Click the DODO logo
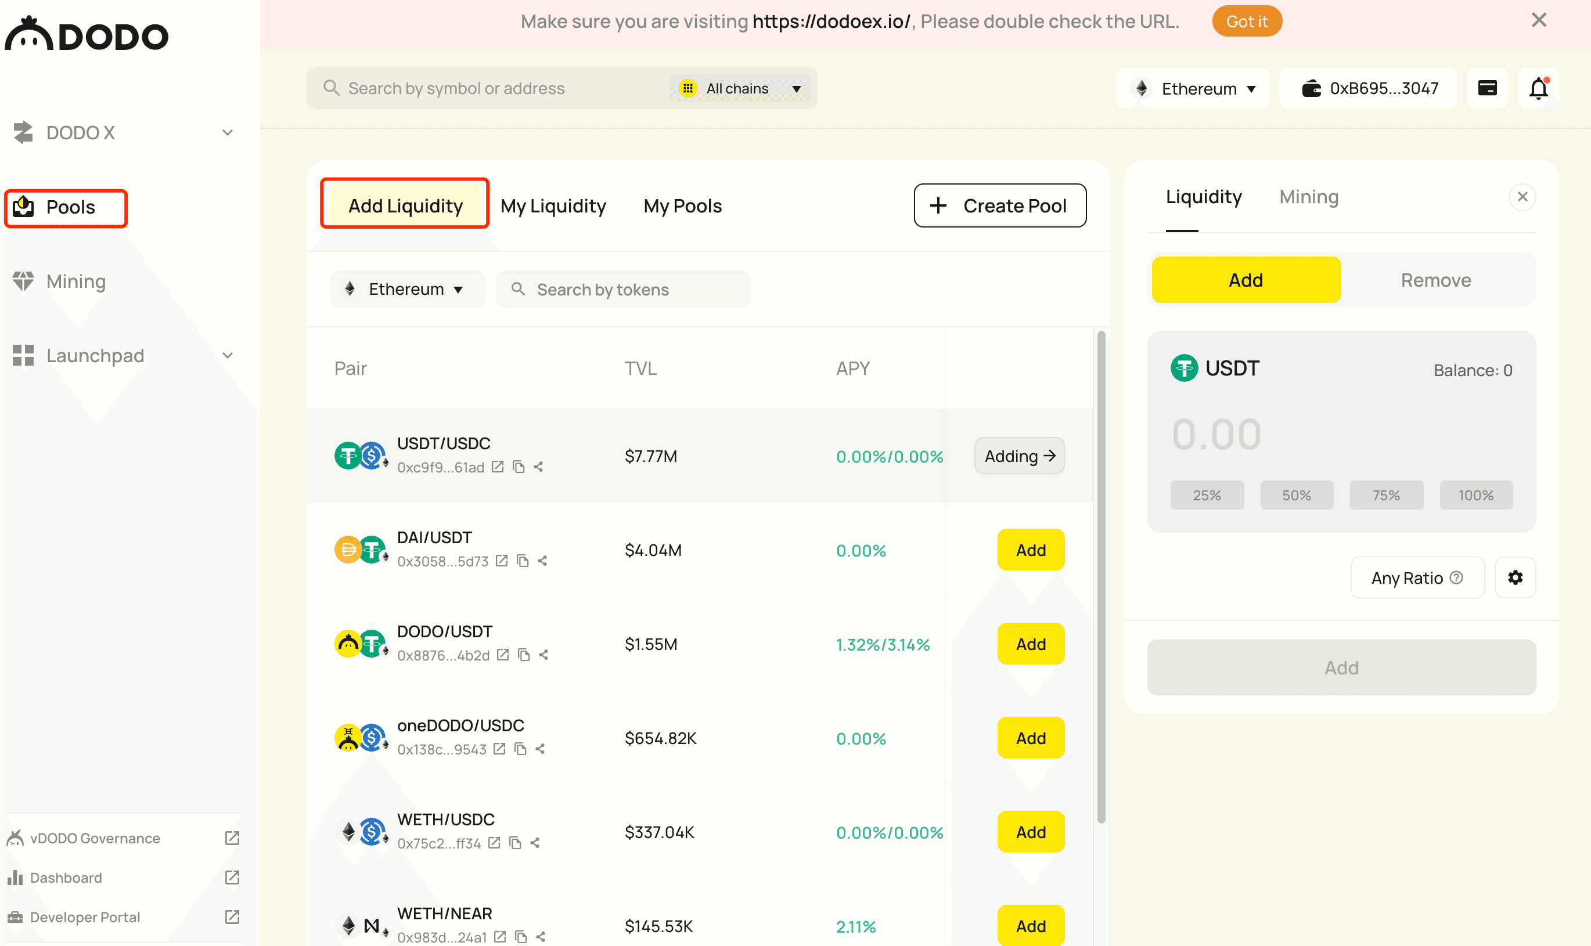The height and width of the screenshot is (946, 1591). click(x=87, y=34)
